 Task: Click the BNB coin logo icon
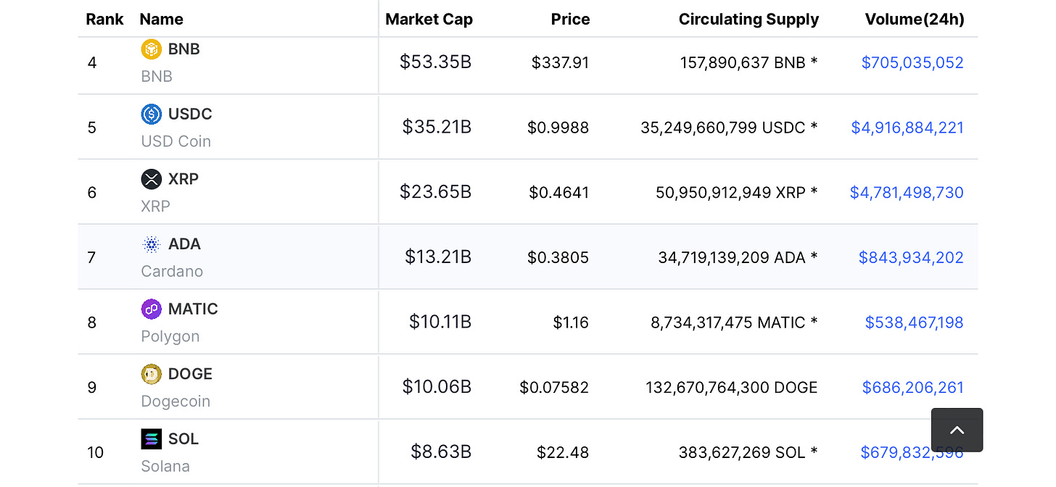click(151, 49)
